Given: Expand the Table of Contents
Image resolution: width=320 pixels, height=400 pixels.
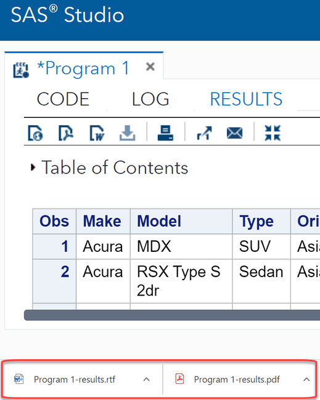Looking at the screenshot, I should coord(33,167).
